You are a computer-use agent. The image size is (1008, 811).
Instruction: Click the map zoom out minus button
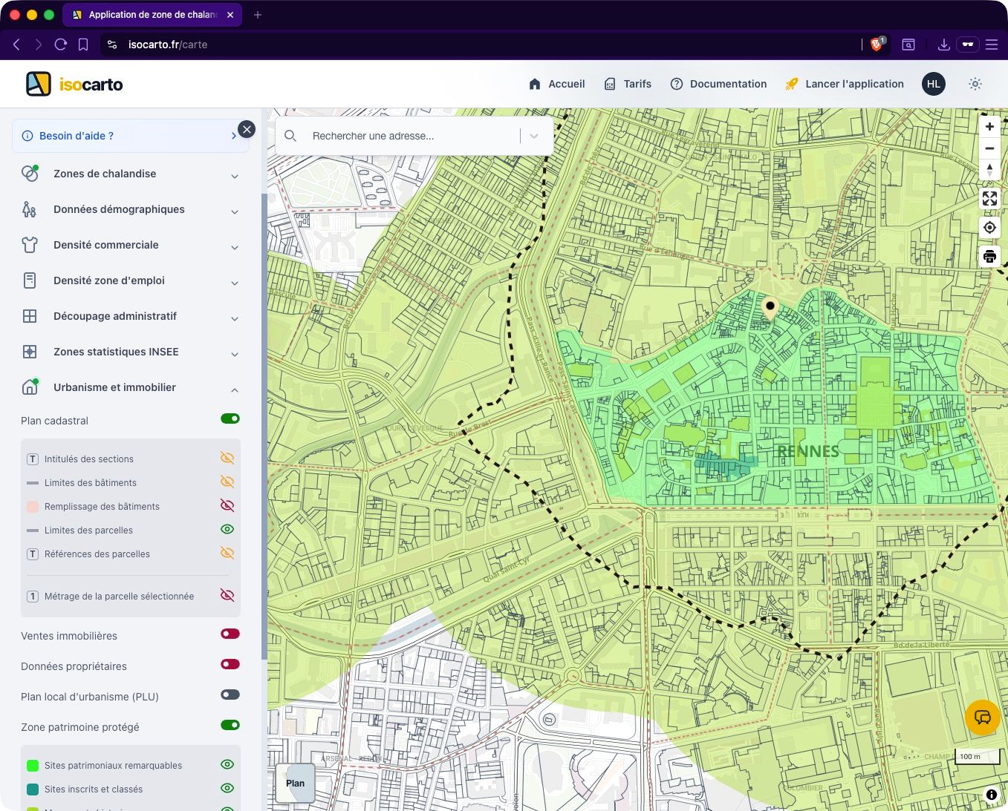pos(989,148)
